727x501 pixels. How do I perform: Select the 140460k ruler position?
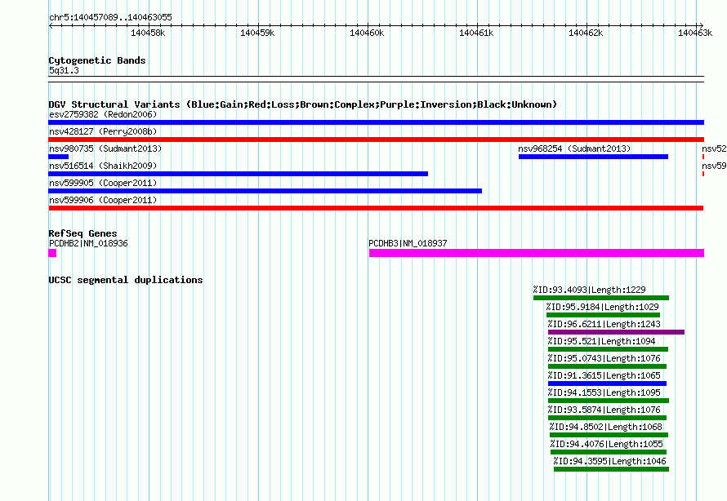[x=367, y=33]
